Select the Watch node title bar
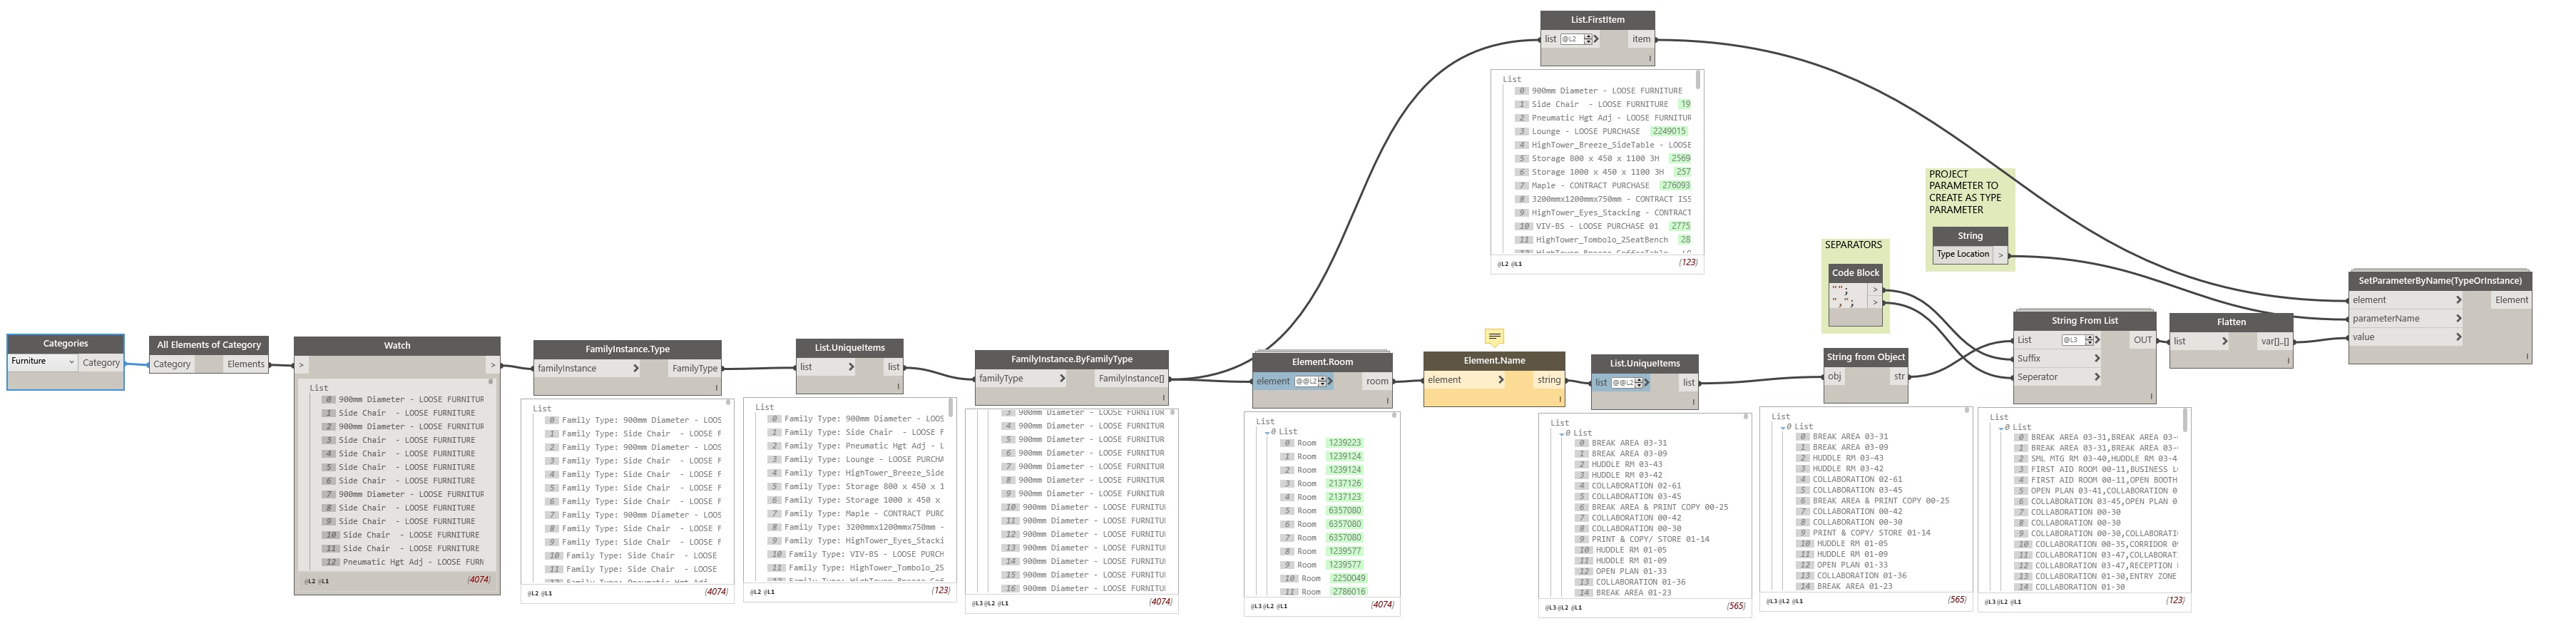 click(397, 346)
